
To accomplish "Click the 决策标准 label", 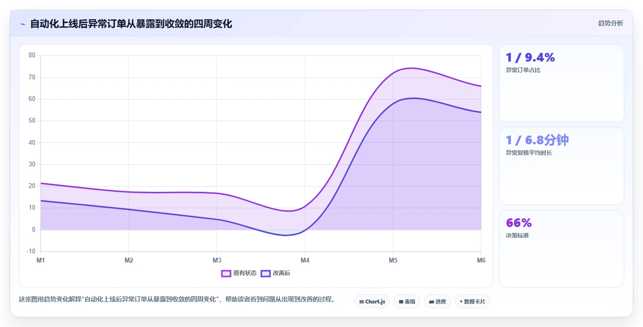I will point(517,236).
